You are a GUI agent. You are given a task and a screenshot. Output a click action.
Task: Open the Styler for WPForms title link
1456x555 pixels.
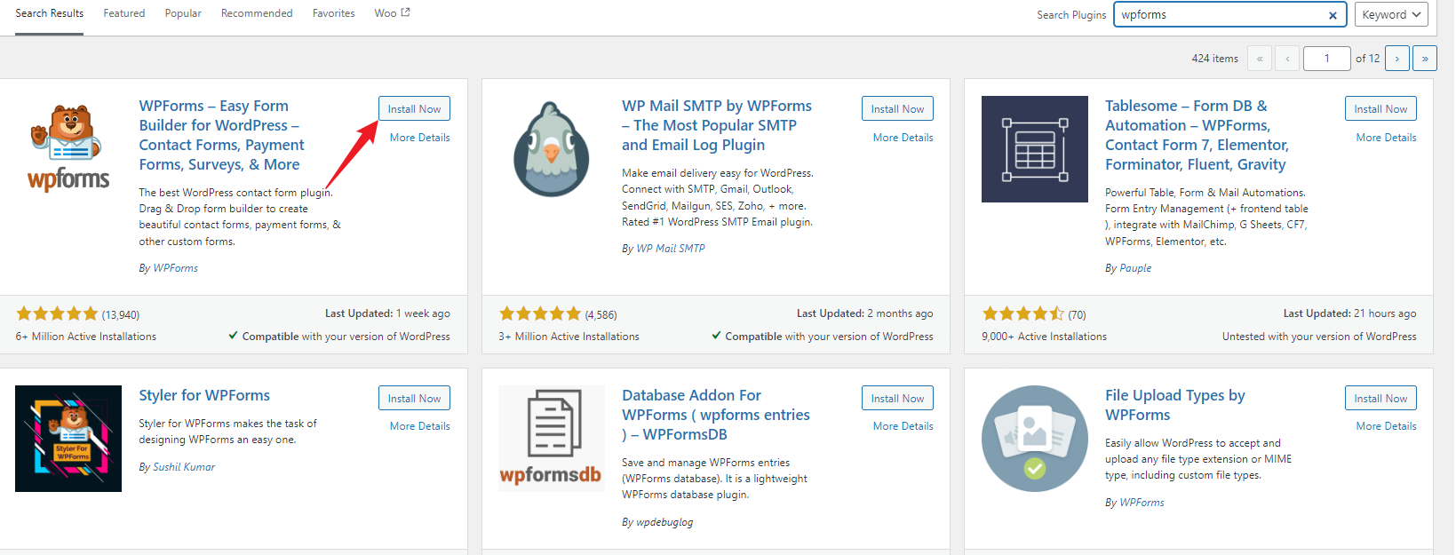pyautogui.click(x=204, y=395)
